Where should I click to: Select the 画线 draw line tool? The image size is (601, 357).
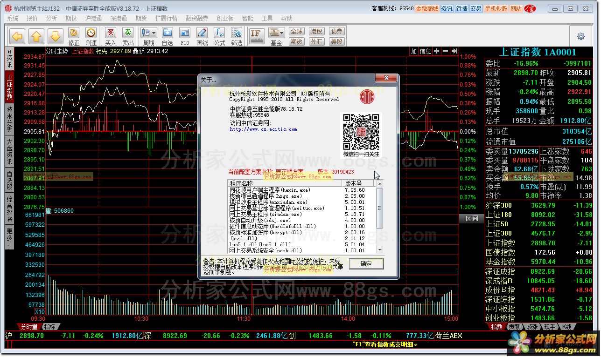click(202, 36)
